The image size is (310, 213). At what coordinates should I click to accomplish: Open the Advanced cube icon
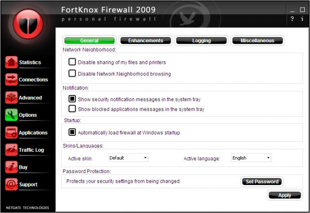click(x=11, y=98)
